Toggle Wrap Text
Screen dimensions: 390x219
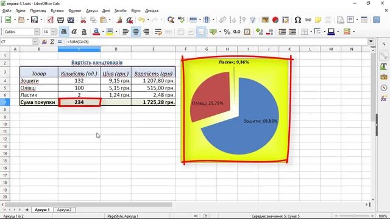(x=158, y=32)
